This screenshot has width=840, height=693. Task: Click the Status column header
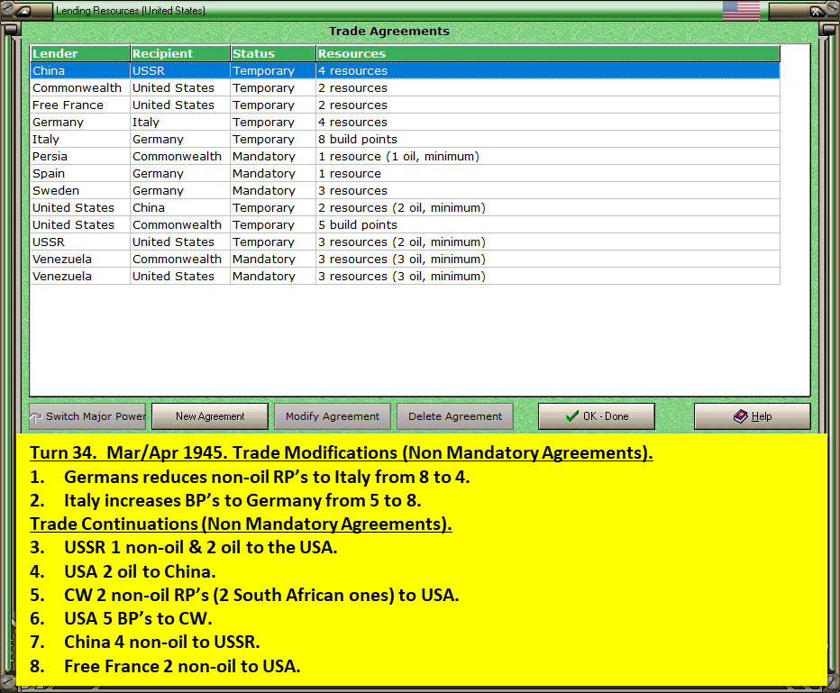point(273,53)
